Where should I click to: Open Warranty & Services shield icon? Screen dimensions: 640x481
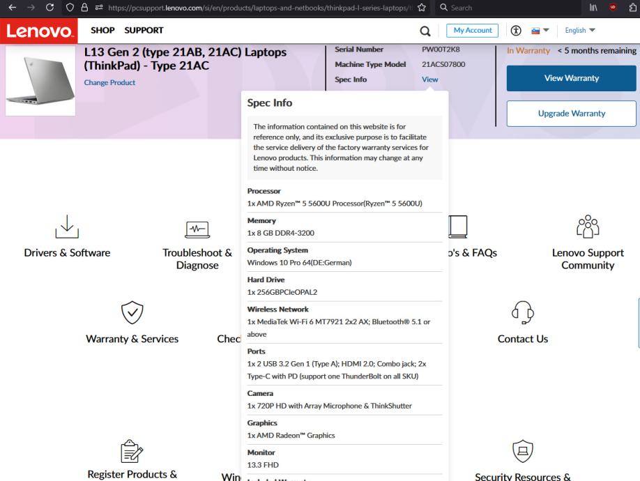[132, 312]
